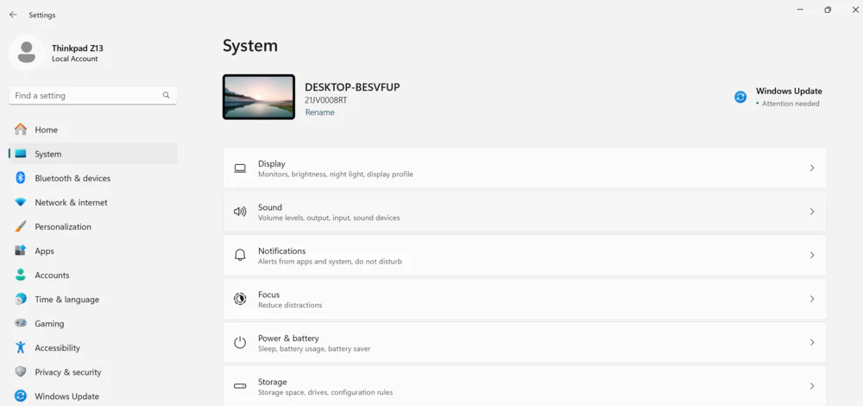
Task: Open Privacy & security section
Action: click(x=93, y=371)
